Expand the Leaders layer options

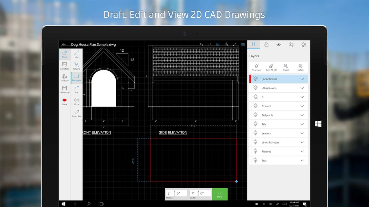(x=302, y=133)
